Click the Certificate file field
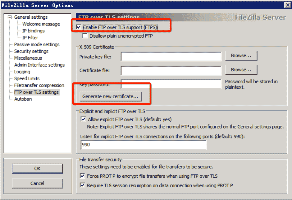 coord(171,71)
